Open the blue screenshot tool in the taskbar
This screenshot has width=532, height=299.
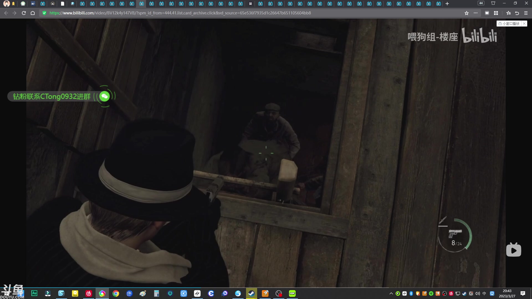[129, 293]
